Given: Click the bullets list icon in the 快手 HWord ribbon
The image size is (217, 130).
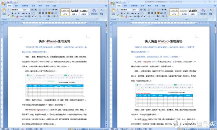Looking at the screenshot, I should coord(40,10).
